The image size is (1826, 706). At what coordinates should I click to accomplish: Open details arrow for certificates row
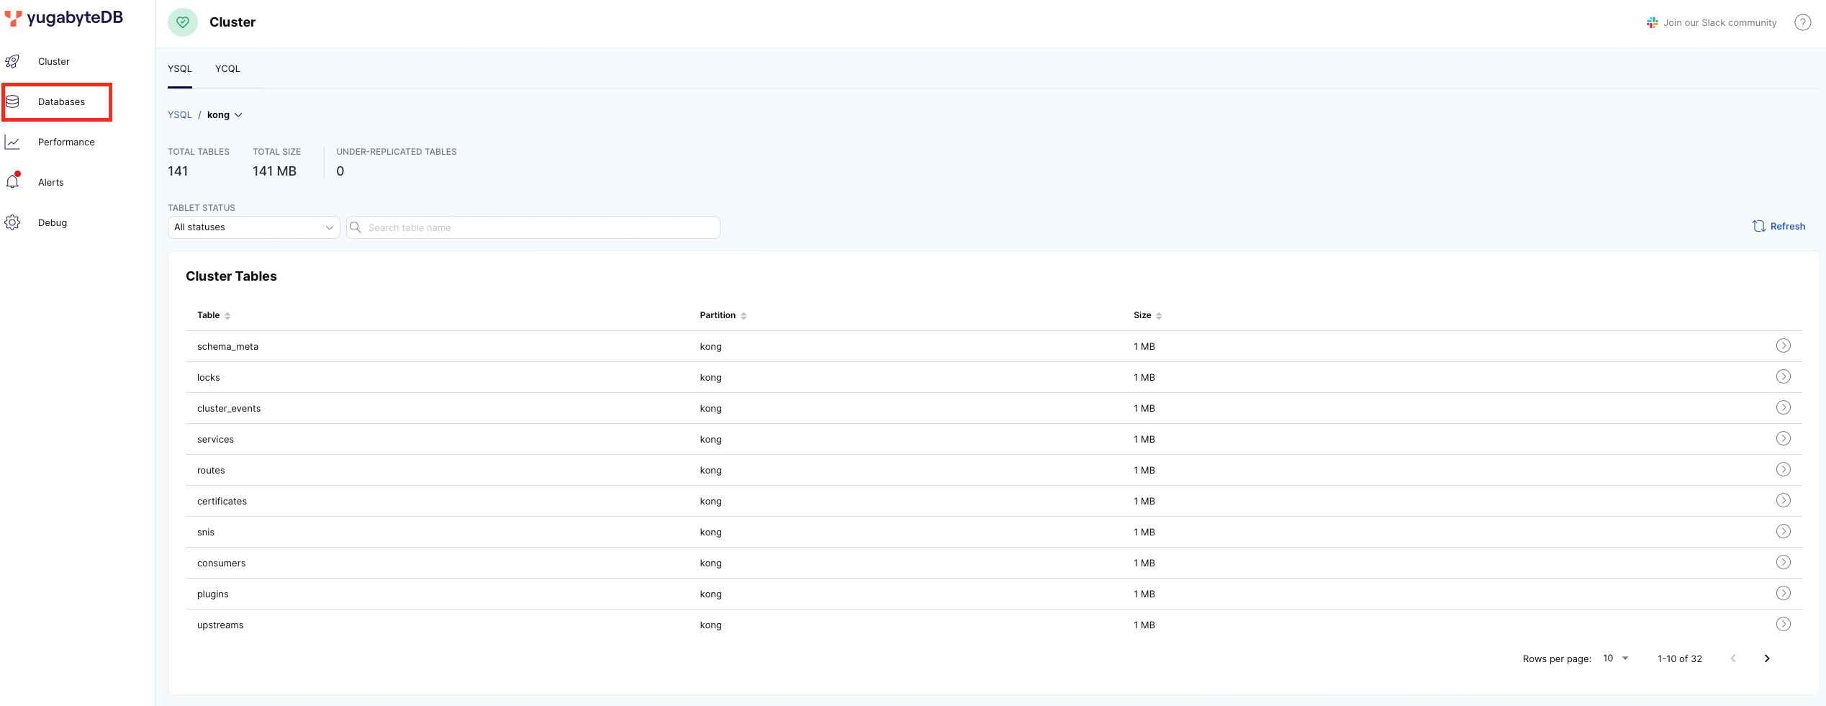tap(1784, 501)
